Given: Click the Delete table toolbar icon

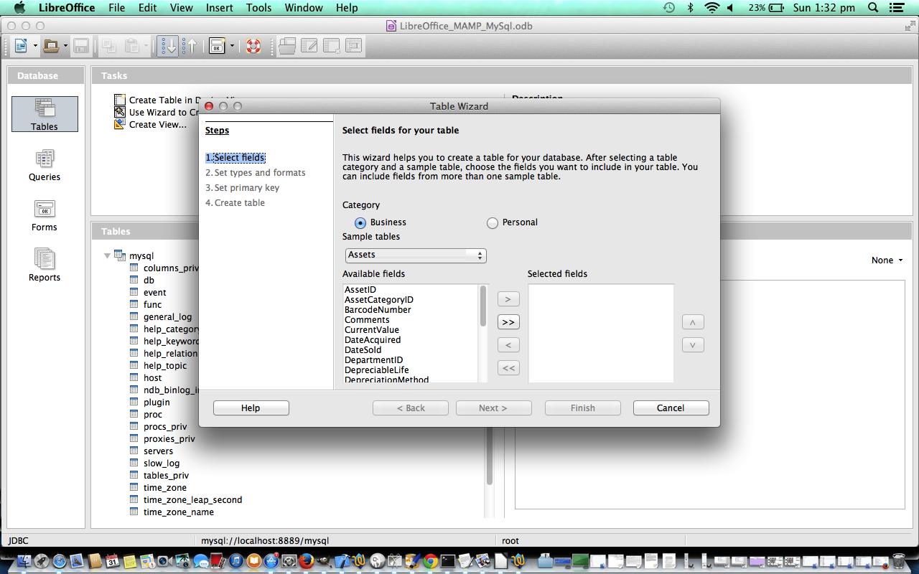Looking at the screenshot, I should click(x=332, y=46).
